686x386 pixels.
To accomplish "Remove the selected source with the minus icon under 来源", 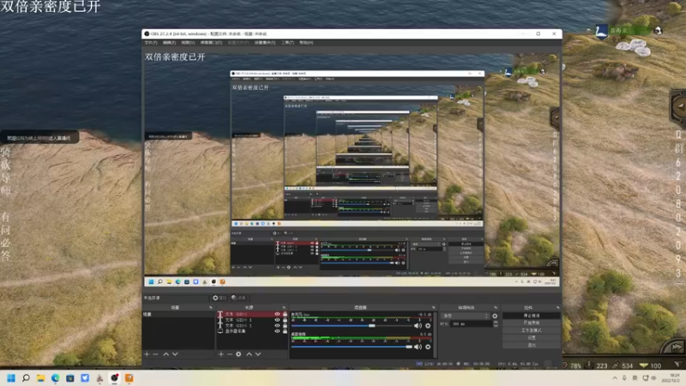I will 229,354.
